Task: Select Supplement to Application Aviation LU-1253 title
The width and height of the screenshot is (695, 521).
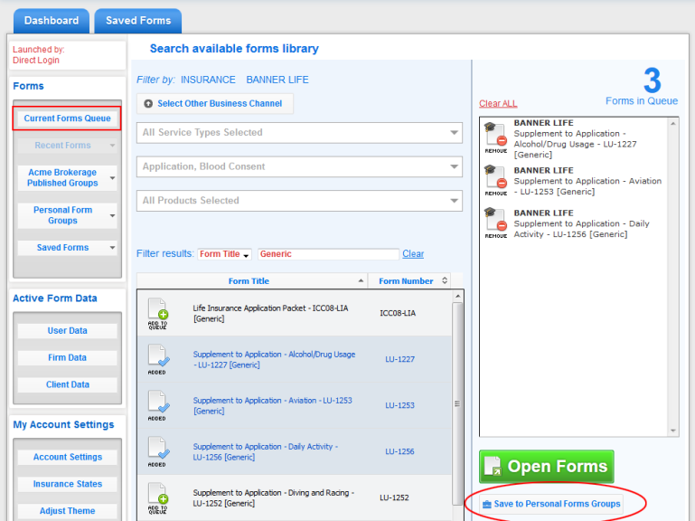Action: coord(272,405)
